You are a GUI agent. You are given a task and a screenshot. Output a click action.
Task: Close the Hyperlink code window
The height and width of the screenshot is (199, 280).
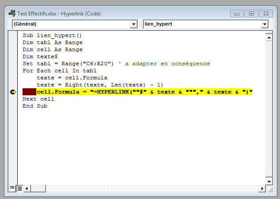point(266,14)
